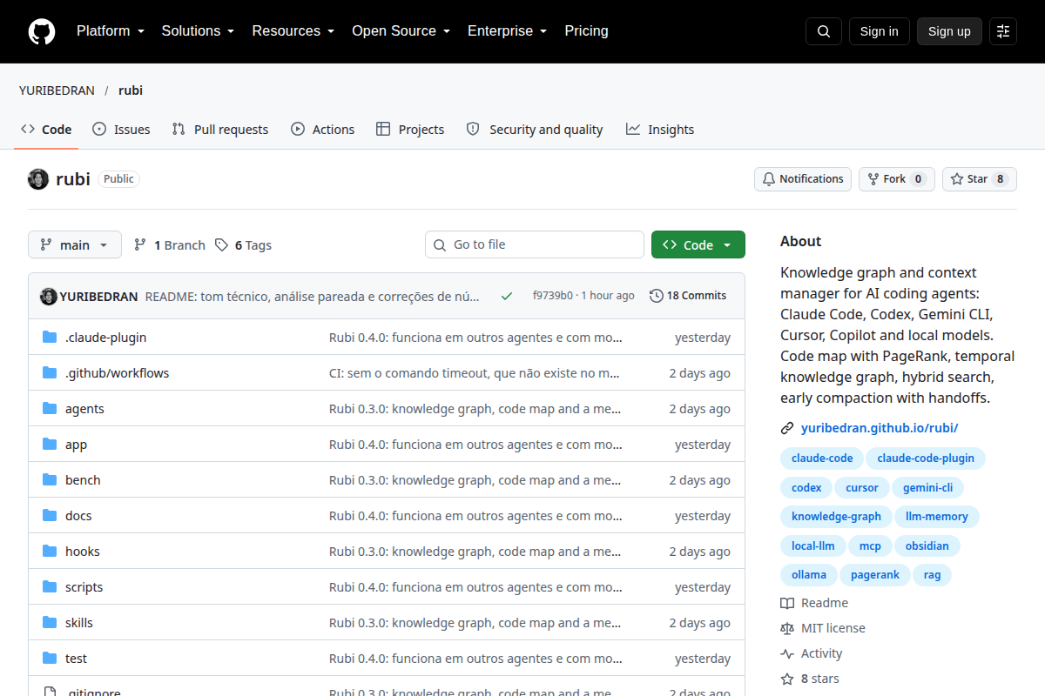Switch to the Issues tab

pyautogui.click(x=121, y=130)
